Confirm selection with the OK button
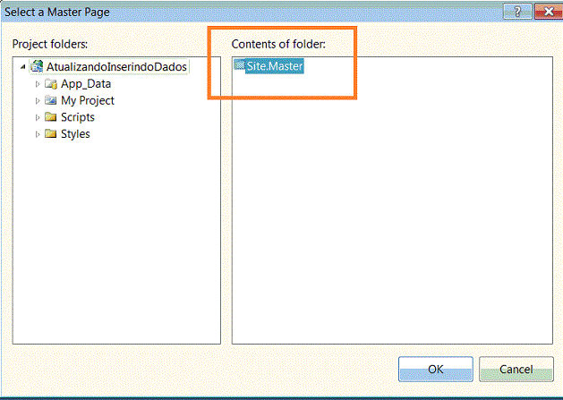 pos(436,369)
